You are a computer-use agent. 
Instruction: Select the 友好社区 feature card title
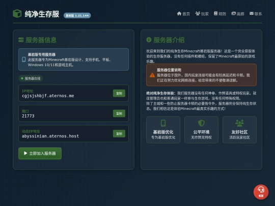coord(239,132)
